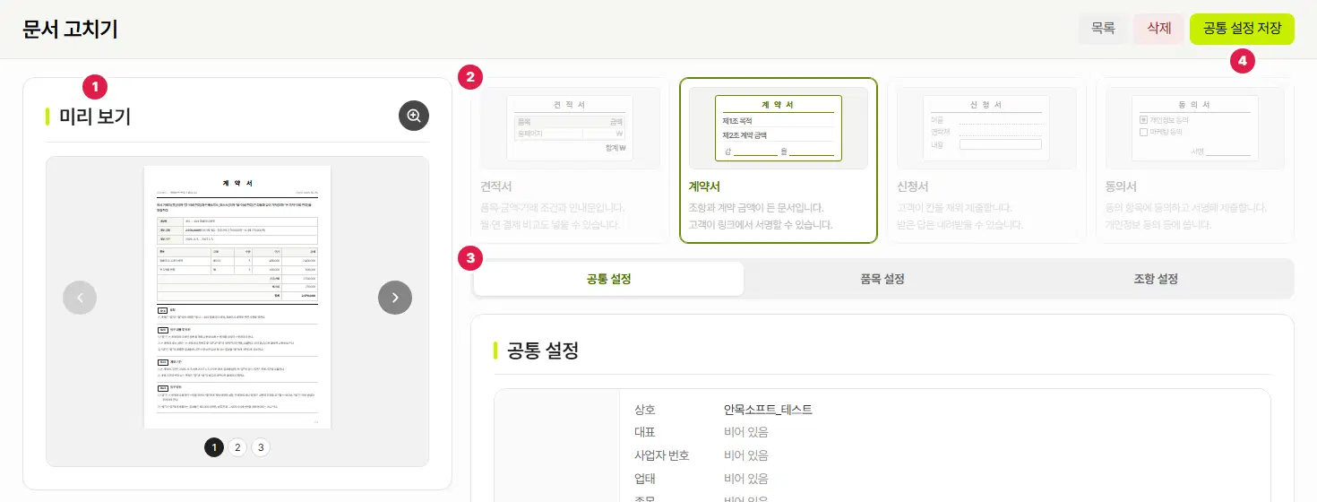This screenshot has height=502, width=1317.
Task: Click the 상호 value 안목소프트_테스트
Action: 768,410
